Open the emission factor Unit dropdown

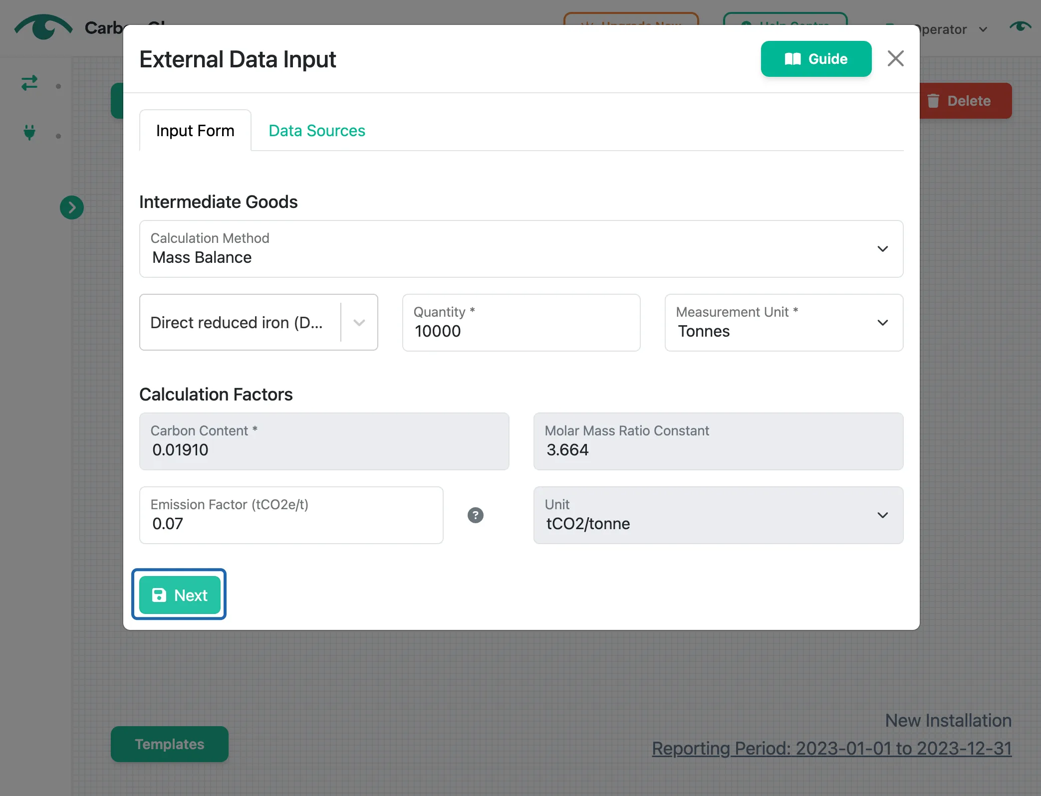pyautogui.click(x=718, y=515)
